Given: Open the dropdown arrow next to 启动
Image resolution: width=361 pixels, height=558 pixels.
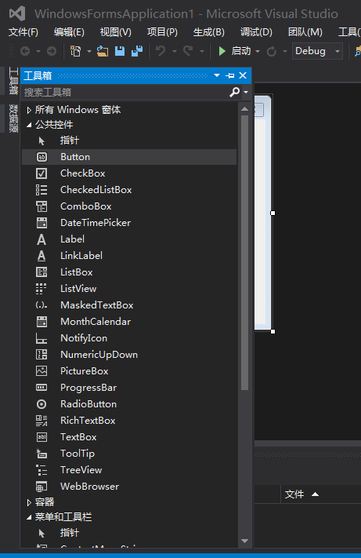Looking at the screenshot, I should coord(258,52).
